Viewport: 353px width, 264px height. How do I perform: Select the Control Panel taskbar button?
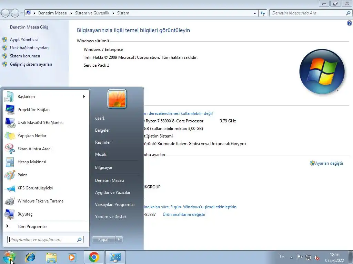pos(115,257)
